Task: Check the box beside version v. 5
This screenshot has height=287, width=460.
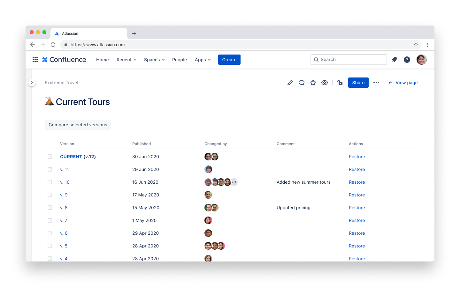Action: pos(50,246)
